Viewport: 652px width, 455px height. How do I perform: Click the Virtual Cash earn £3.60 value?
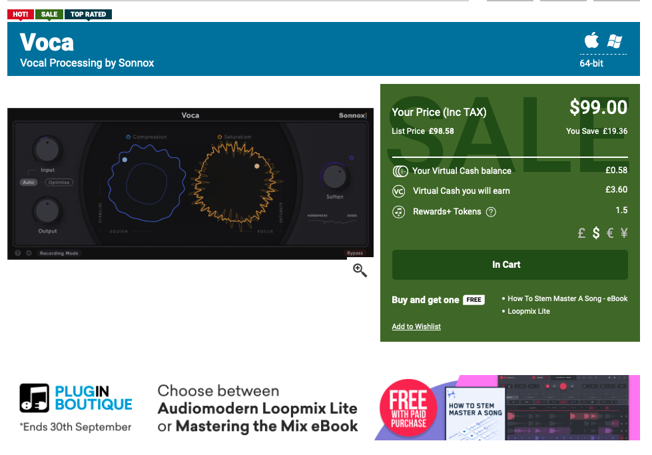[617, 190]
